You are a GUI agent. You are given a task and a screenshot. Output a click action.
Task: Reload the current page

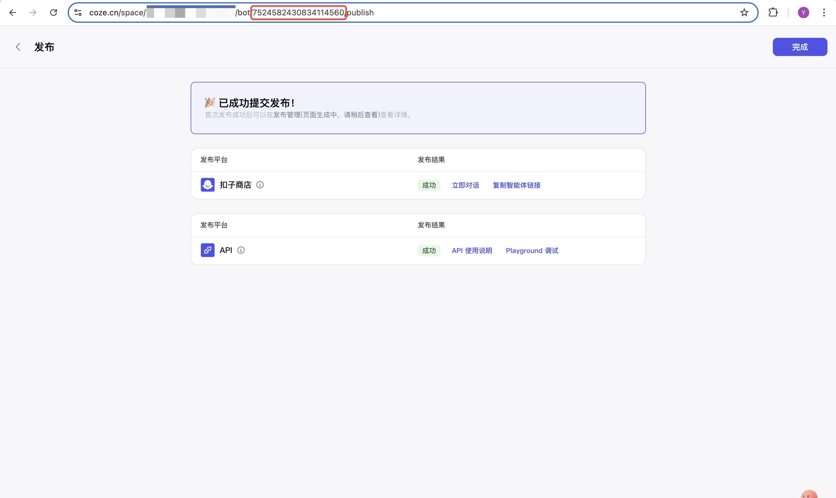[x=53, y=13]
